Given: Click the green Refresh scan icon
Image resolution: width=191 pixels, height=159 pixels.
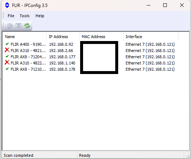Looking at the screenshot, I should [x=27, y=26].
